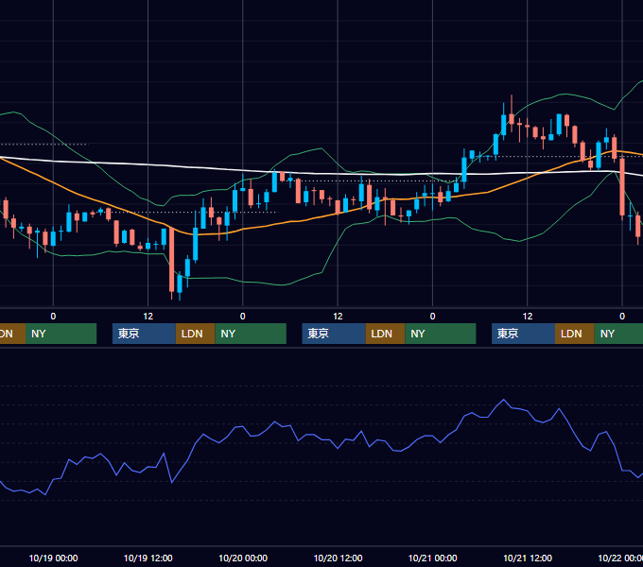Click the 10/21 00:00 date label

click(x=433, y=558)
